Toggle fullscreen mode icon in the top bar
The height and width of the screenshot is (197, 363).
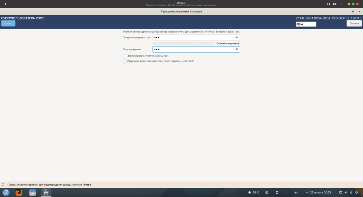pyautogui.click(x=328, y=4)
